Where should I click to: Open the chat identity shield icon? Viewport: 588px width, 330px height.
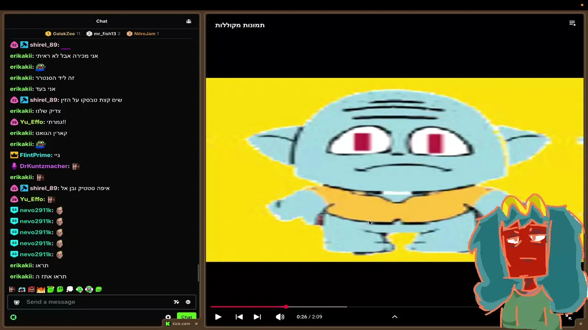point(17,302)
